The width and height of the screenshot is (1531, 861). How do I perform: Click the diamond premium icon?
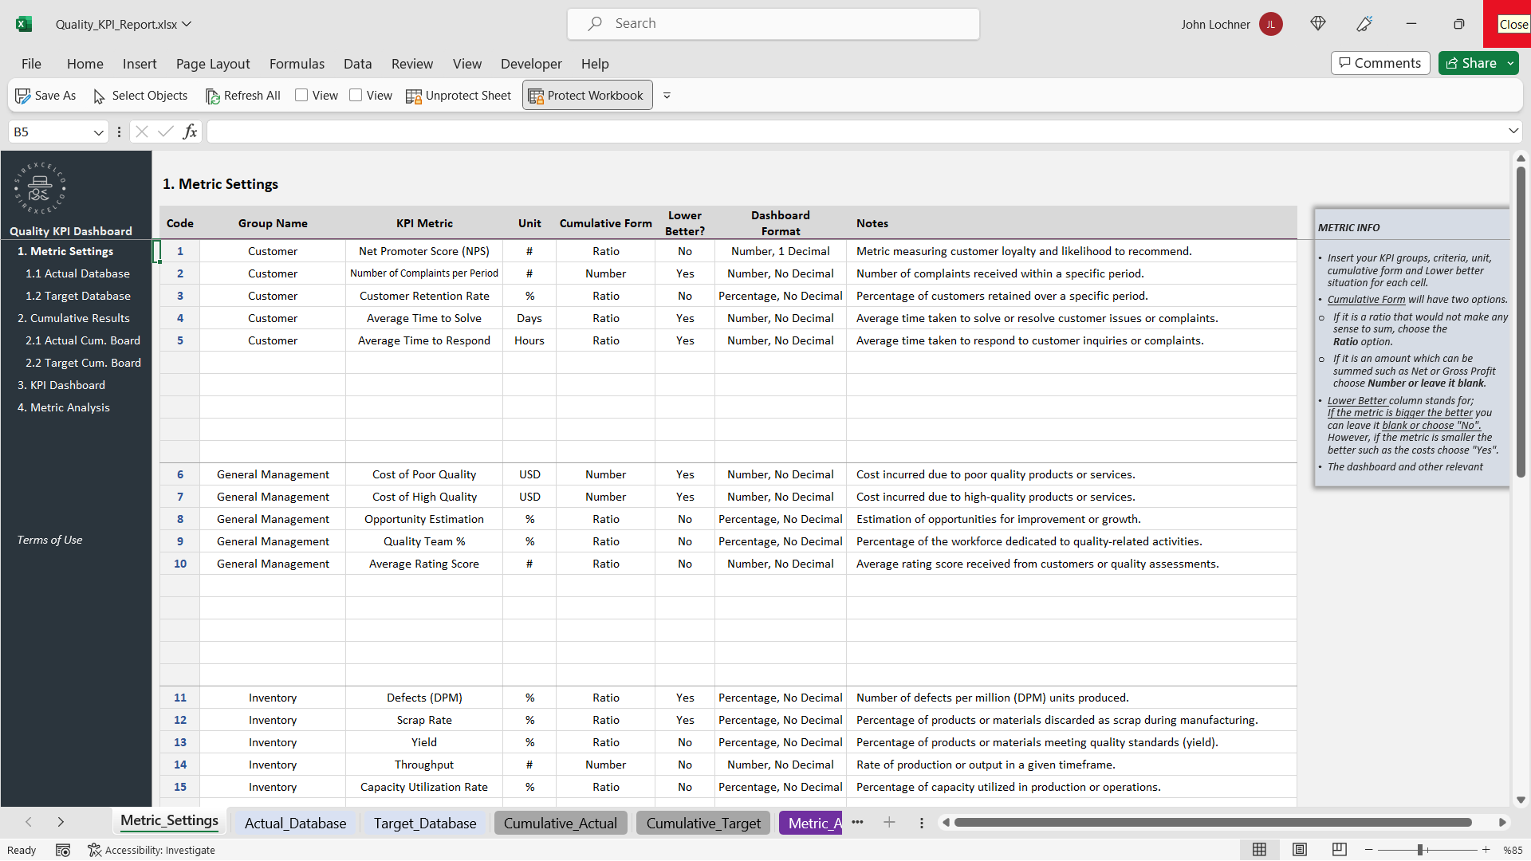[x=1318, y=24]
